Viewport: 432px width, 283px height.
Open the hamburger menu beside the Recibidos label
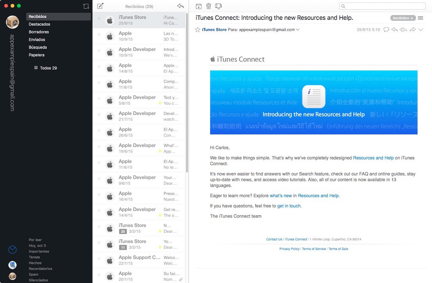421,18
